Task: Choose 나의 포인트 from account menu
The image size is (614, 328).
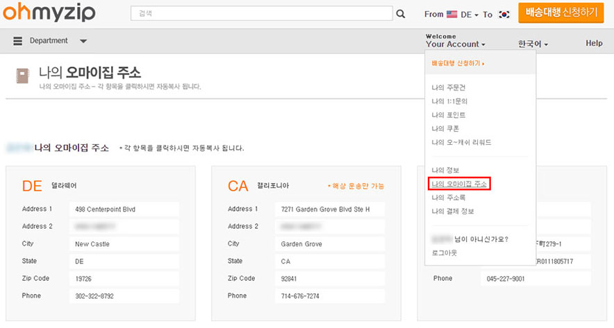Action: tap(448, 115)
